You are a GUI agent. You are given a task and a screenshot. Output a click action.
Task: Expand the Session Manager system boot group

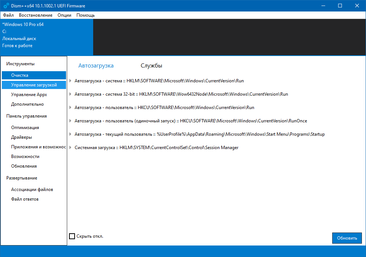71,148
